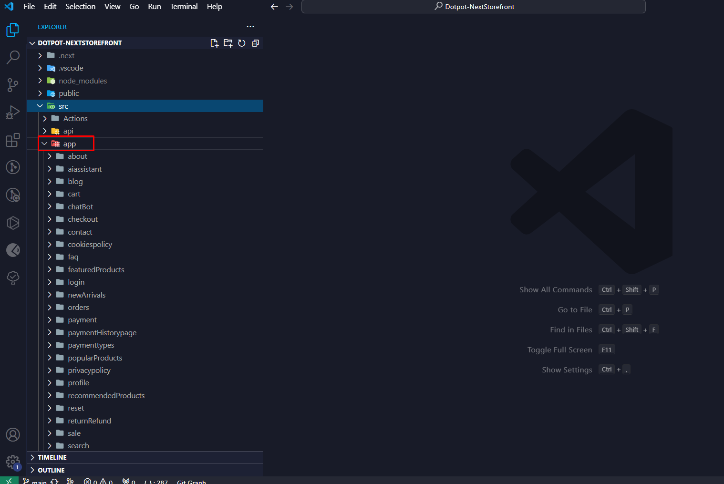Go forward using the navigation arrow
The height and width of the screenshot is (484, 724).
pyautogui.click(x=290, y=7)
